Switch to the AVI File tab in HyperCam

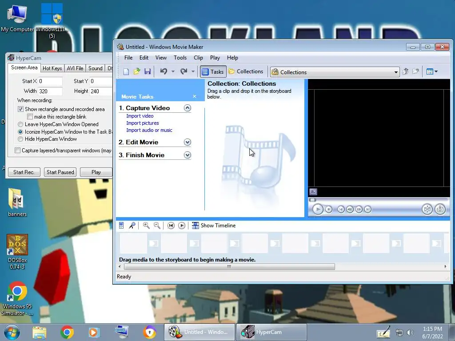pyautogui.click(x=75, y=68)
